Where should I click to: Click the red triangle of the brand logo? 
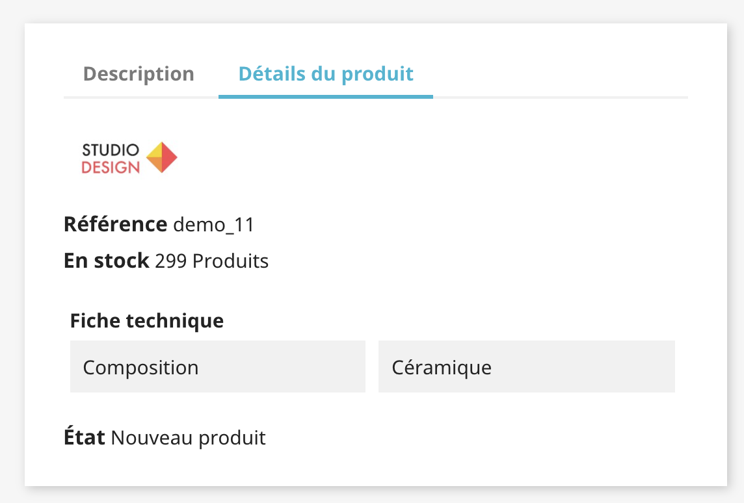(169, 158)
